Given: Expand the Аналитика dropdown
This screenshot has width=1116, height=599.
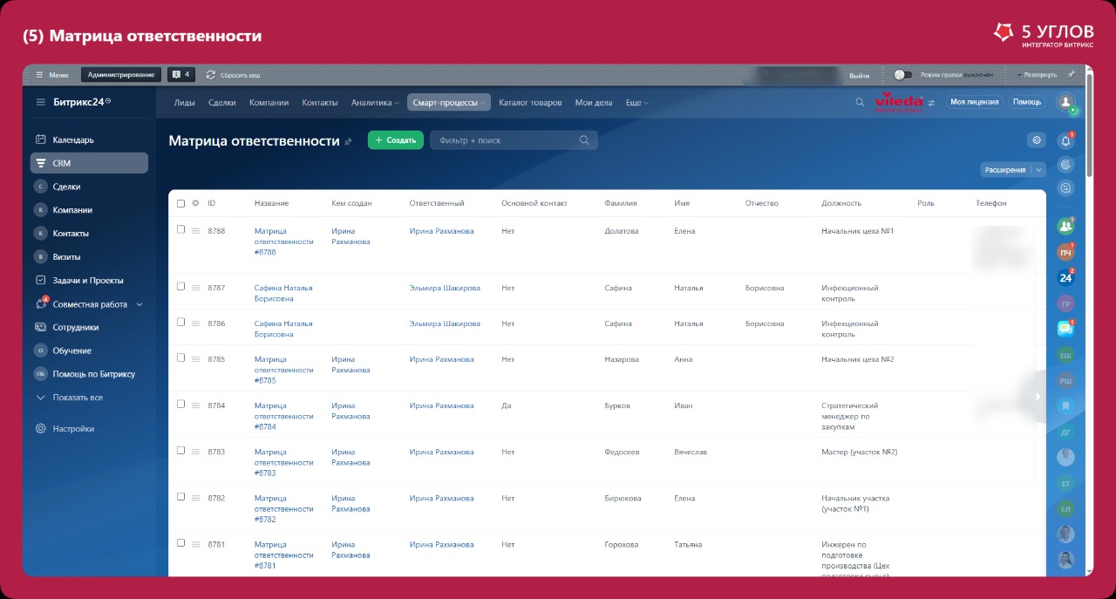Looking at the screenshot, I should click(375, 103).
